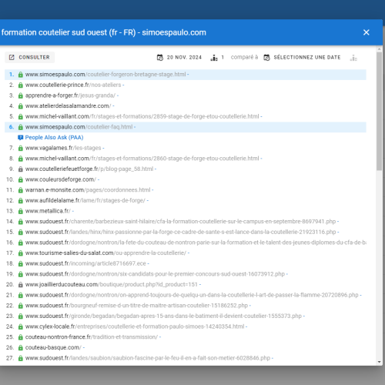Click green padlock icon beside couleursdeforge.com
Viewport: 385px width, 385px height.
(x=21, y=179)
